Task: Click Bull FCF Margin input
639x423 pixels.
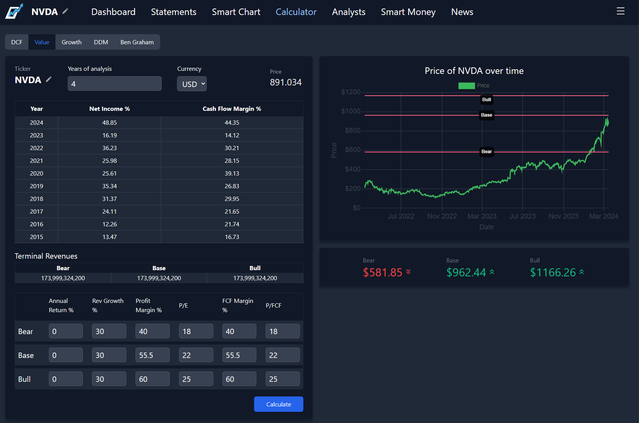Action: coord(239,379)
